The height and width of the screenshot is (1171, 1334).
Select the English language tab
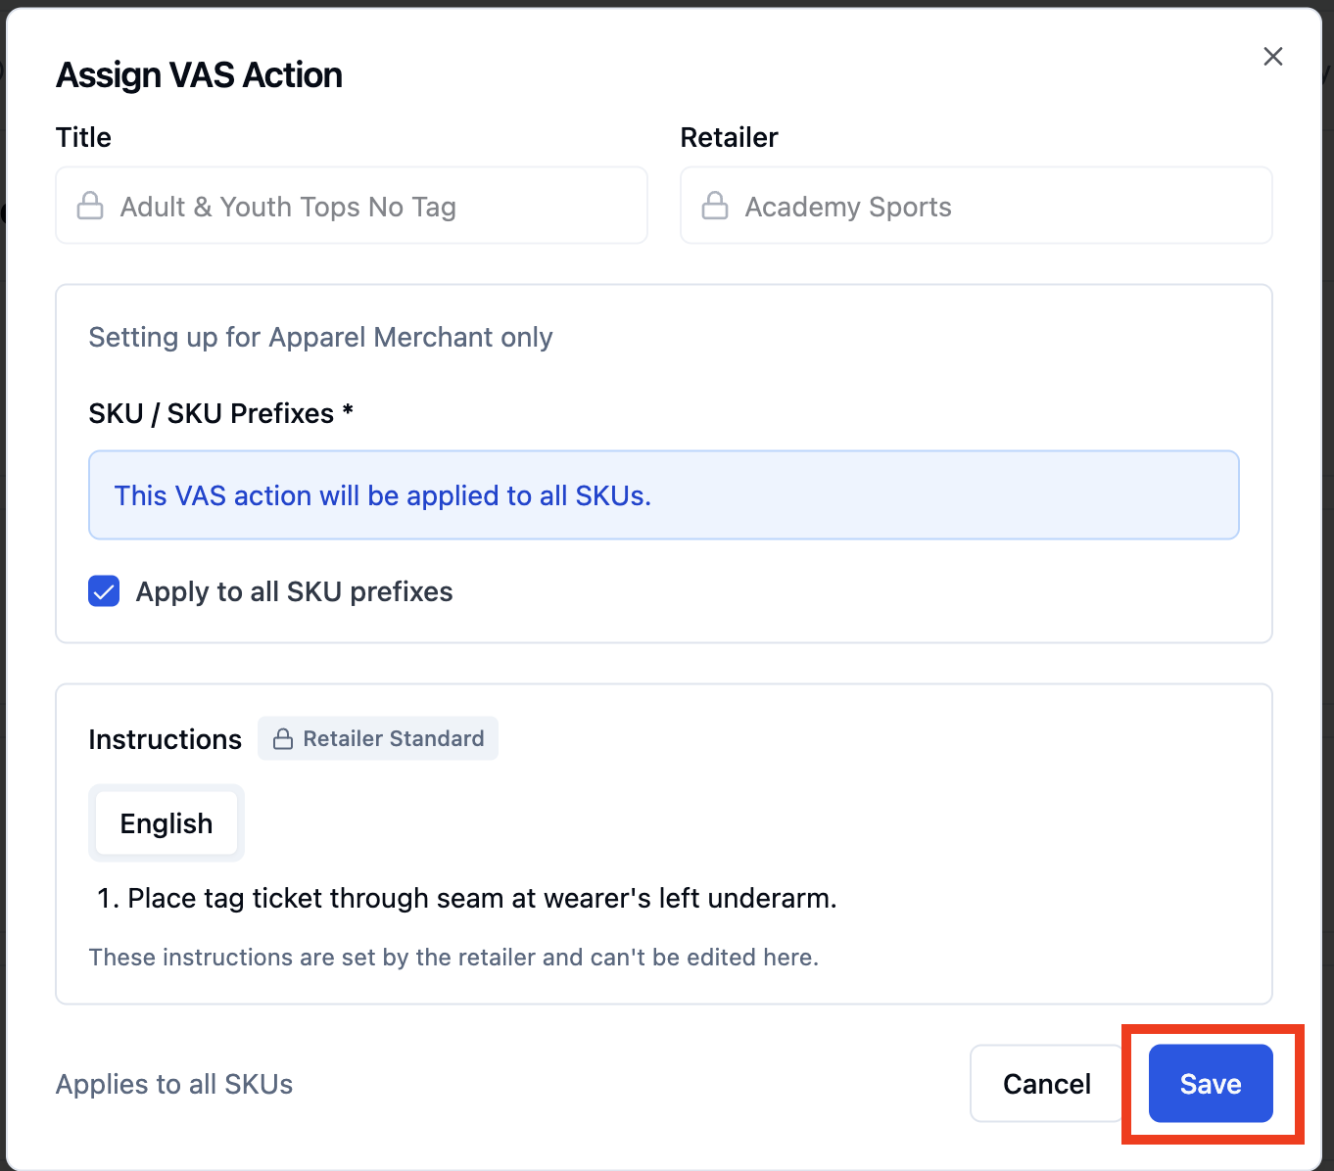coord(167,823)
